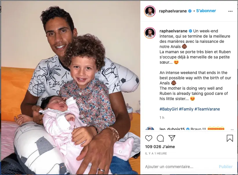Share the post via paper plane icon
This screenshot has width=238, height=175.
point(172,138)
